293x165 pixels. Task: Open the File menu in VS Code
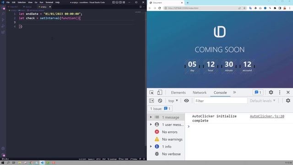point(8,2)
